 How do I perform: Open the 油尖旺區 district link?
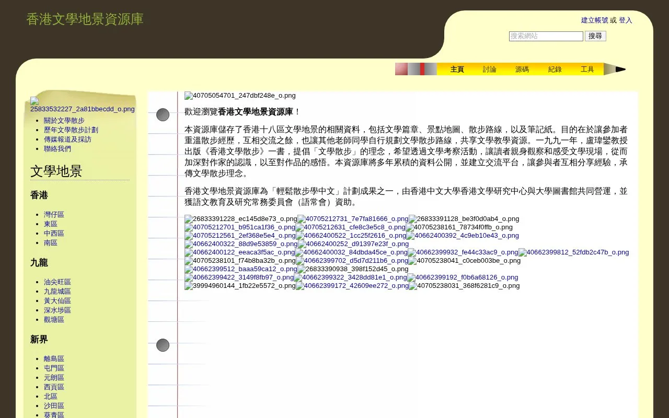[57, 282]
